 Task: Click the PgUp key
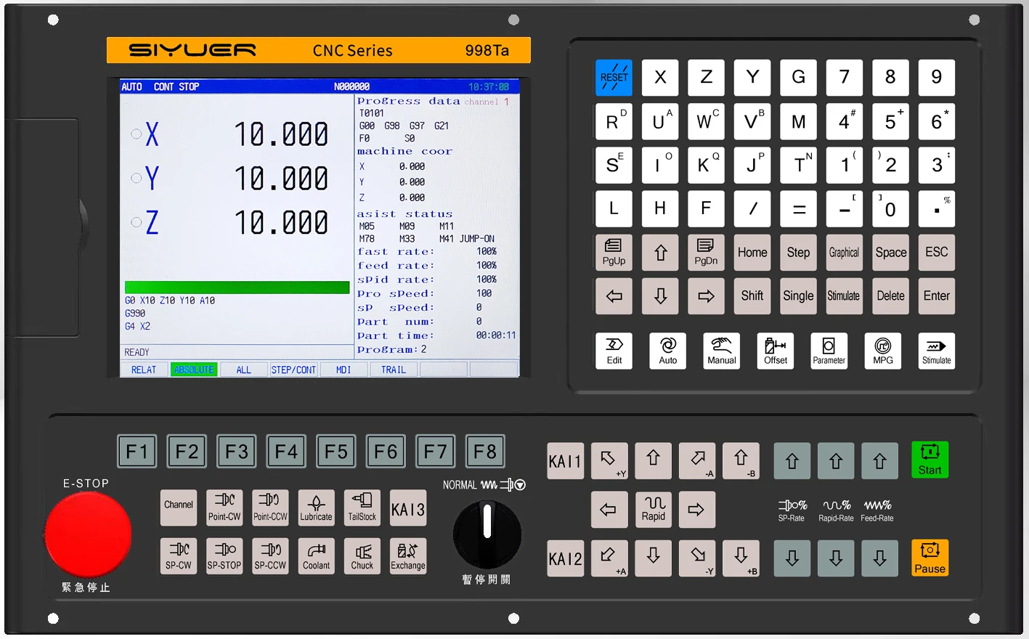pos(614,252)
